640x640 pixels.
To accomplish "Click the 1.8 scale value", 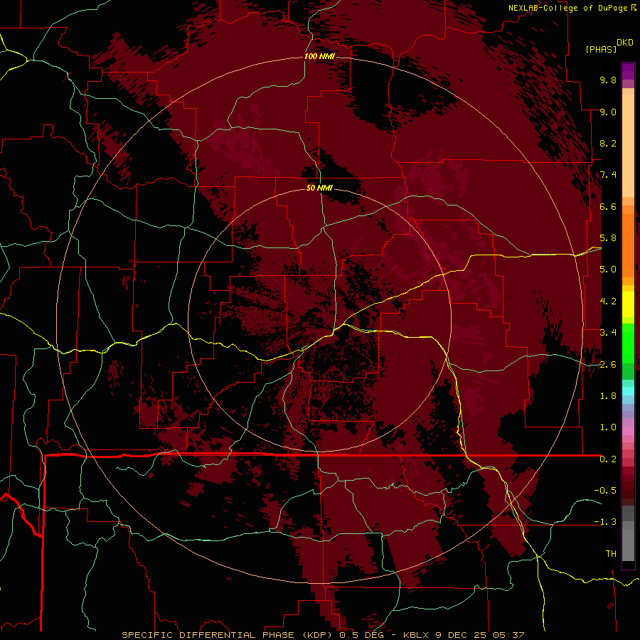I will [608, 396].
